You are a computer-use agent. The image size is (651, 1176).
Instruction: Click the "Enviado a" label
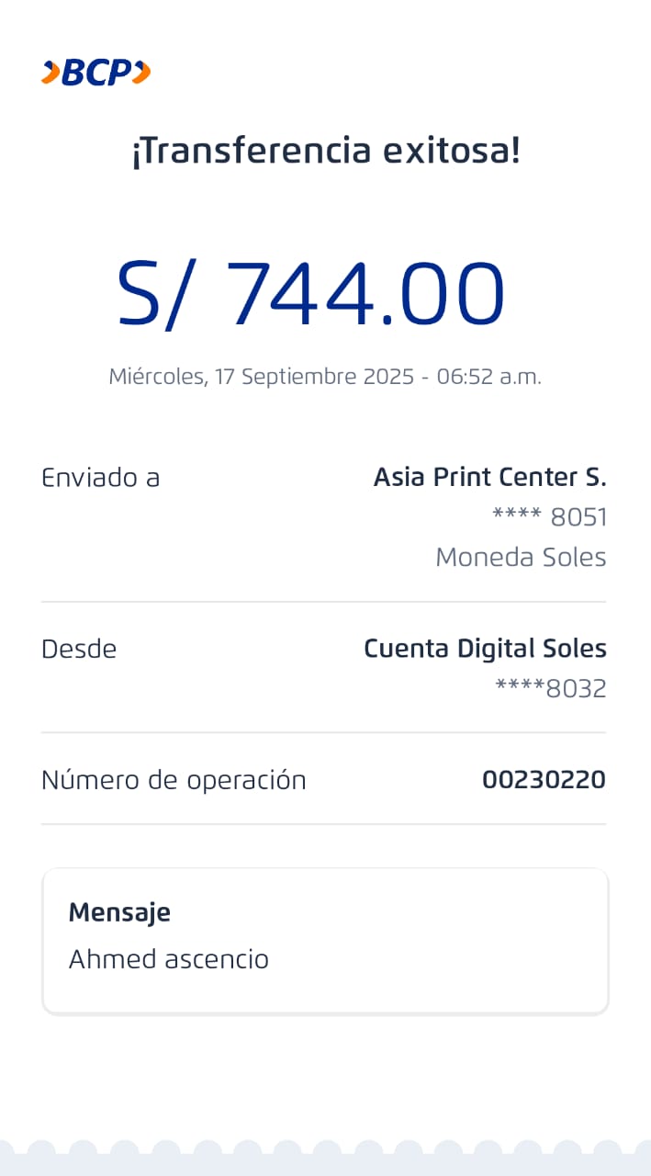[101, 478]
